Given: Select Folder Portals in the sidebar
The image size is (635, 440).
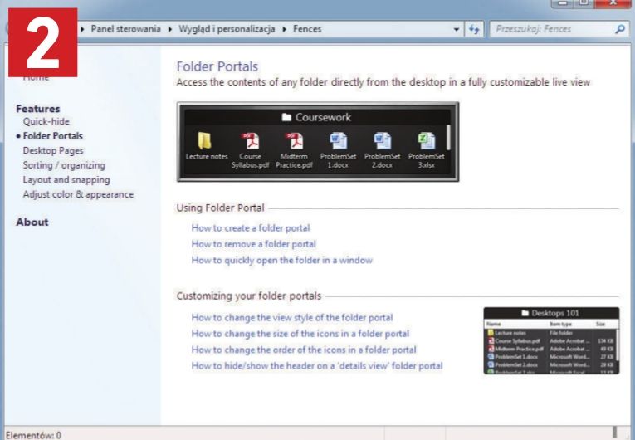Looking at the screenshot, I should coord(52,135).
